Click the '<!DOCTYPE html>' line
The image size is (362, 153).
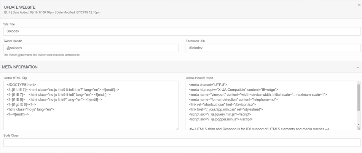[21, 85]
